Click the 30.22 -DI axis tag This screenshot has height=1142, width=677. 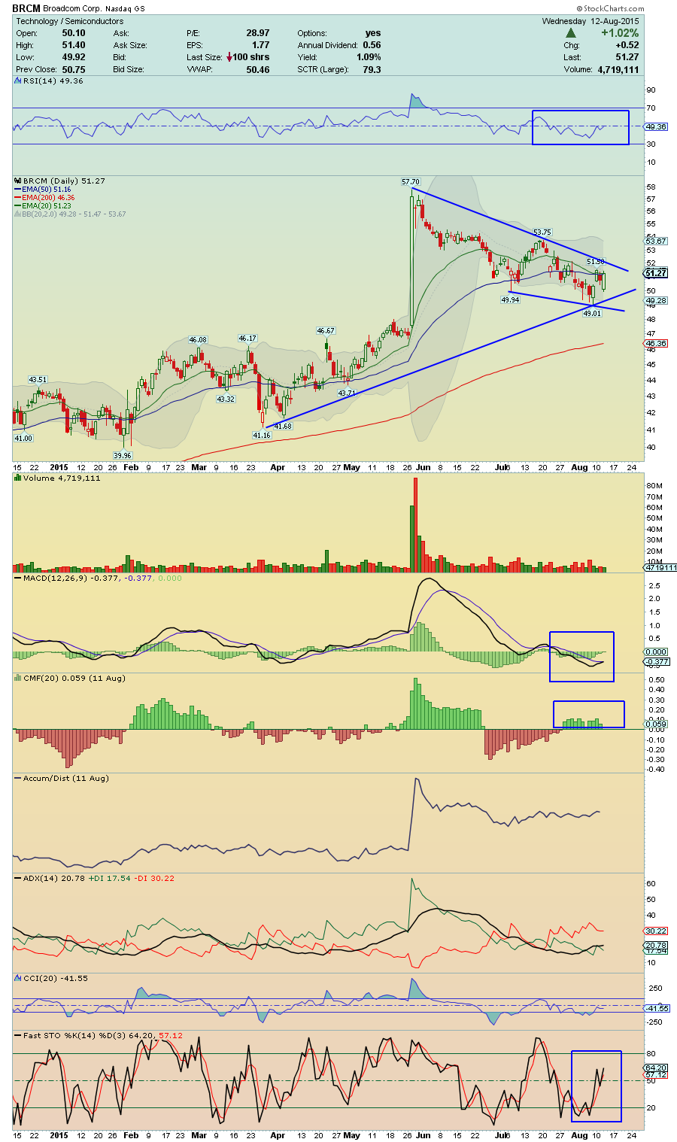(x=656, y=931)
